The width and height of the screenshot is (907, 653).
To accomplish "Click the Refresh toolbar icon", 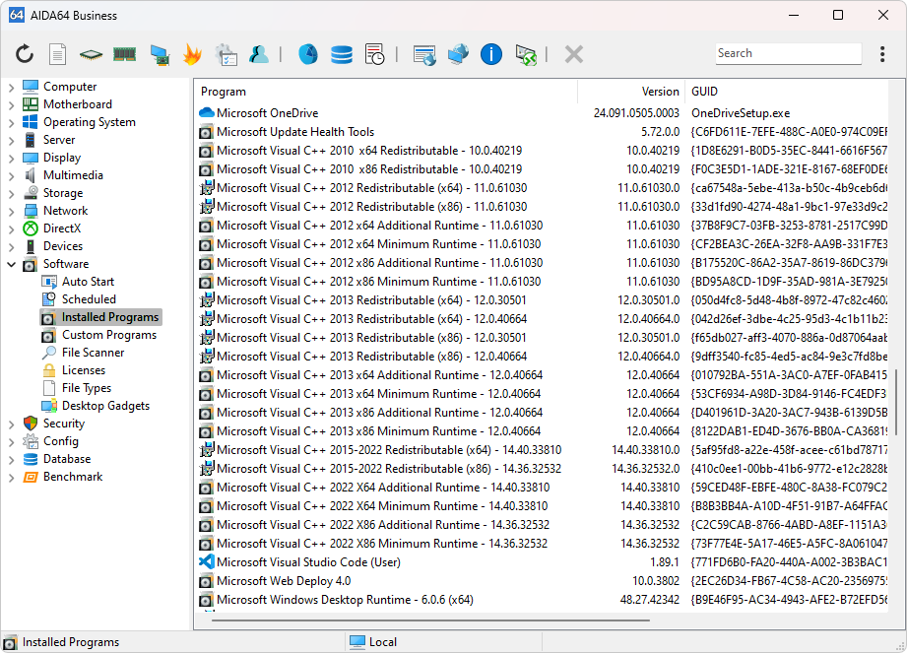I will 25,54.
